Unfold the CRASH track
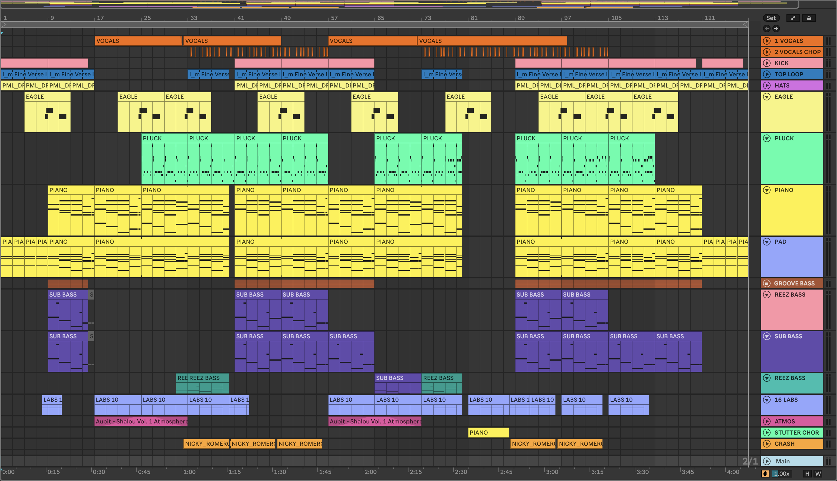 pyautogui.click(x=767, y=444)
